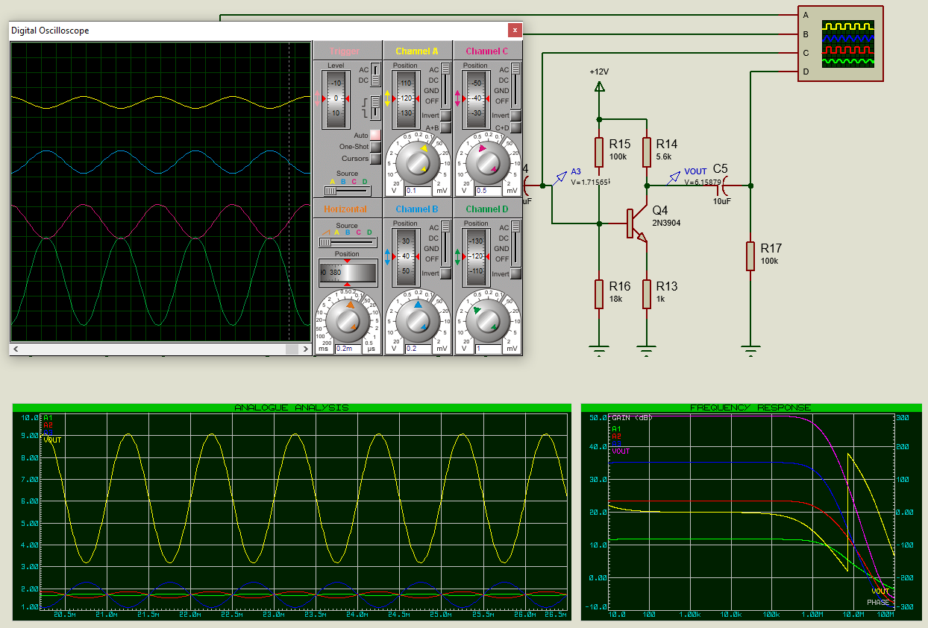928x628 pixels.
Task: Click the Channel C coupling mode slider
Action: [516, 85]
